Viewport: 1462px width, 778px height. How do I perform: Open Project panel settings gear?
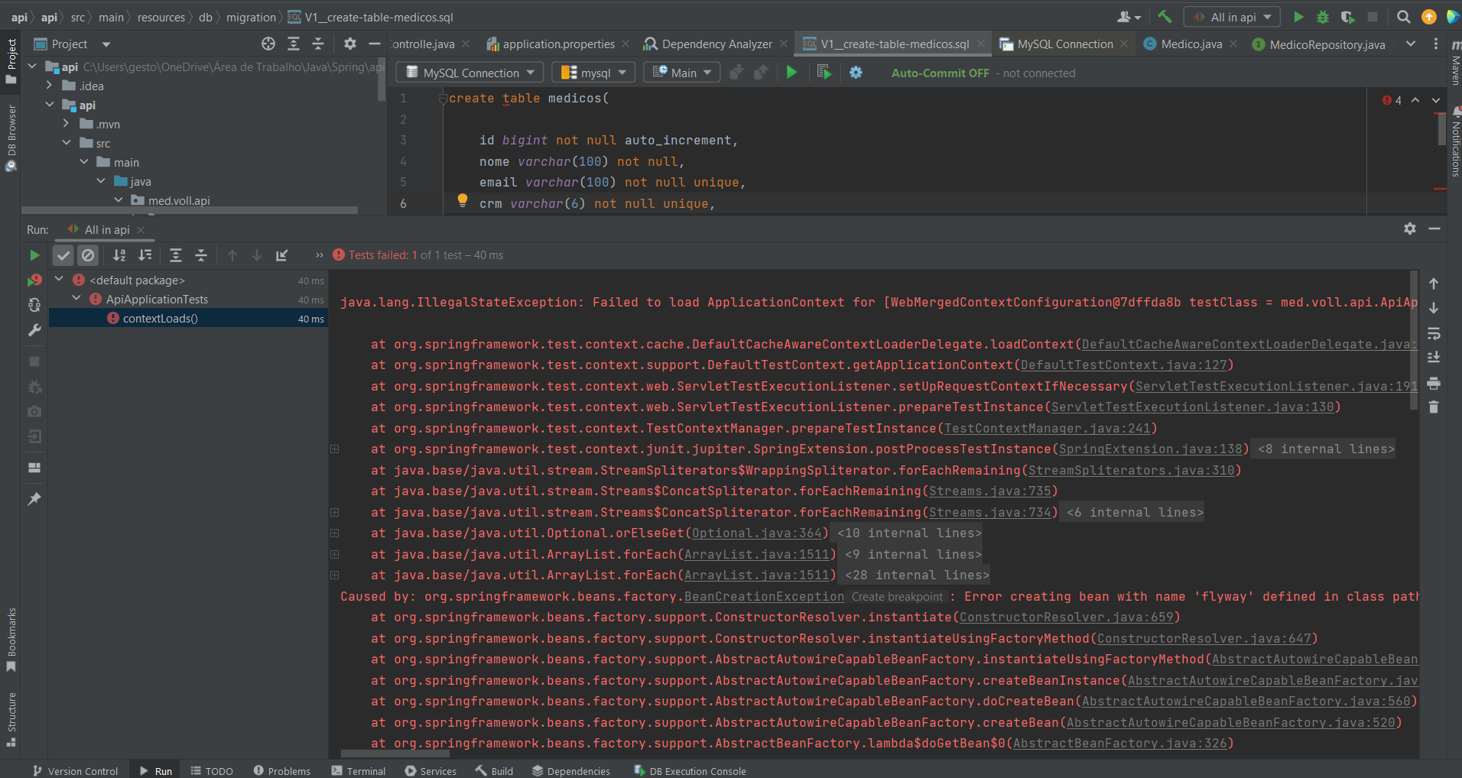coord(350,44)
